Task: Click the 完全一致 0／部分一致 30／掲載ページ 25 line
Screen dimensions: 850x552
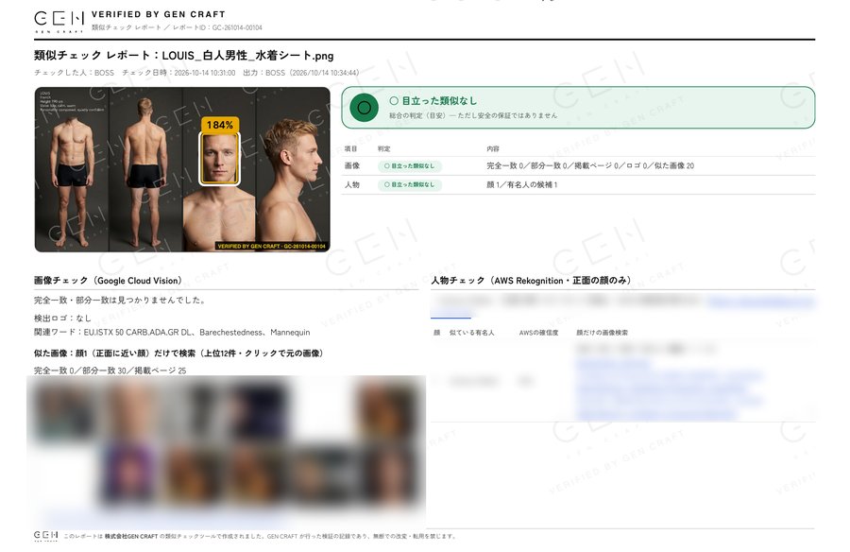Action: tap(110, 371)
